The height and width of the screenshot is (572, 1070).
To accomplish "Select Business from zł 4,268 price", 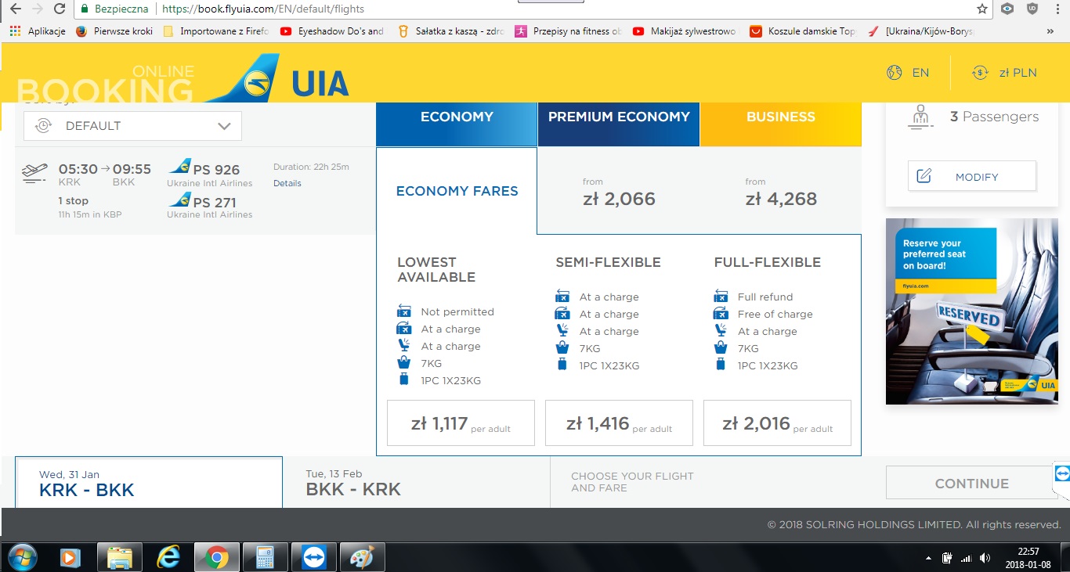I will click(781, 192).
